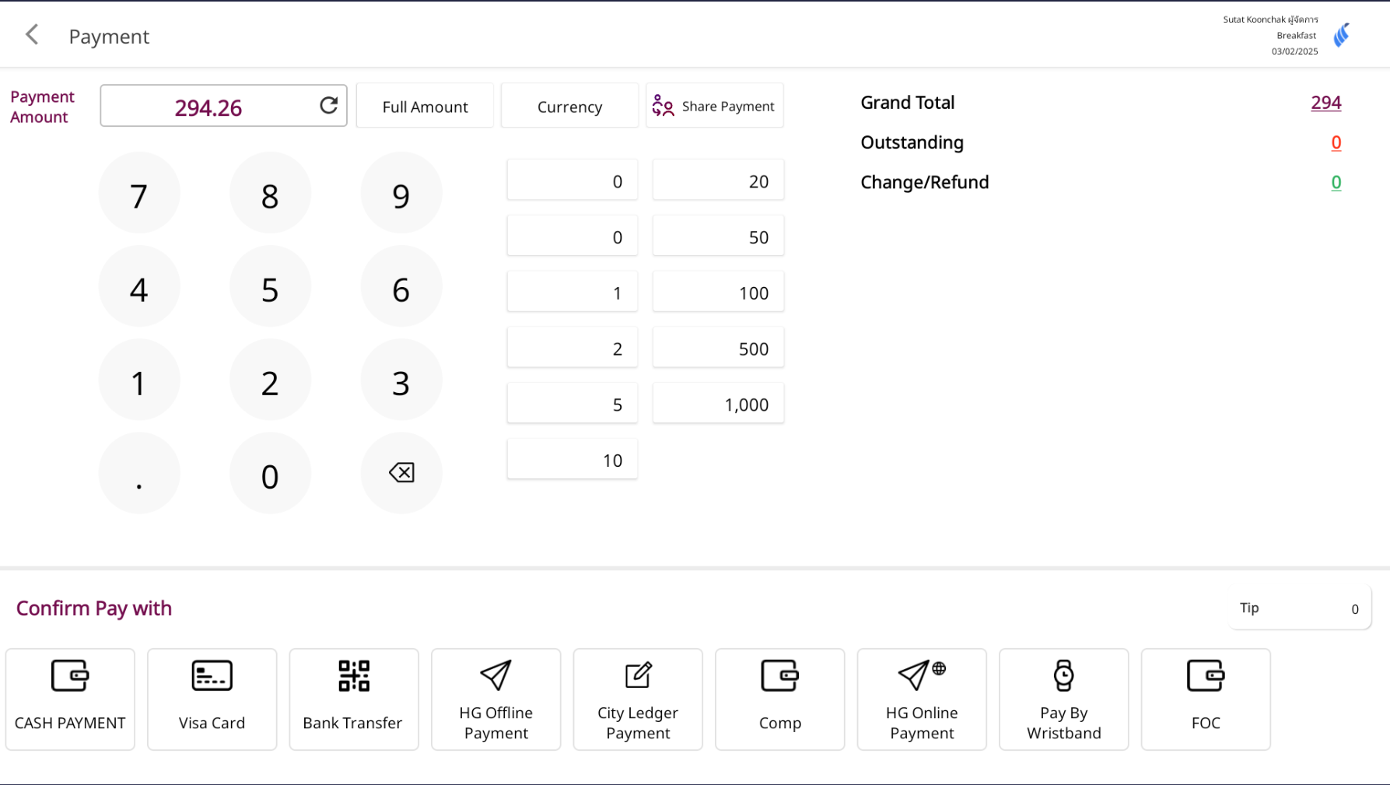Choose Bank Transfer QR payment

353,699
